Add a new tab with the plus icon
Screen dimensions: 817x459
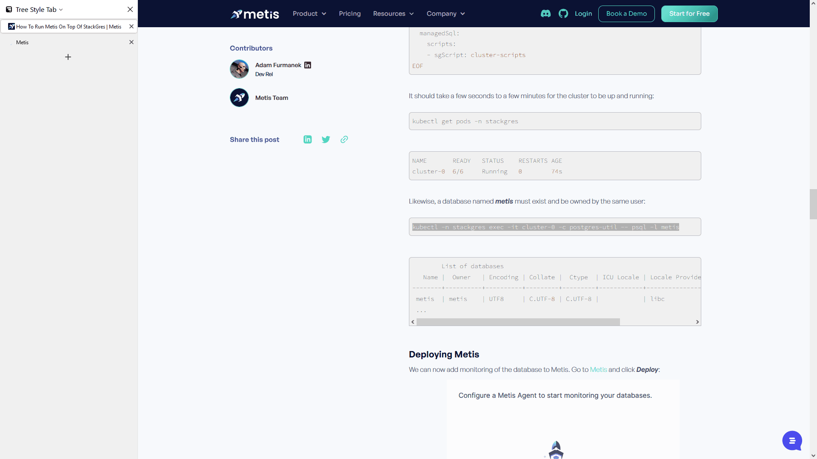[68, 57]
